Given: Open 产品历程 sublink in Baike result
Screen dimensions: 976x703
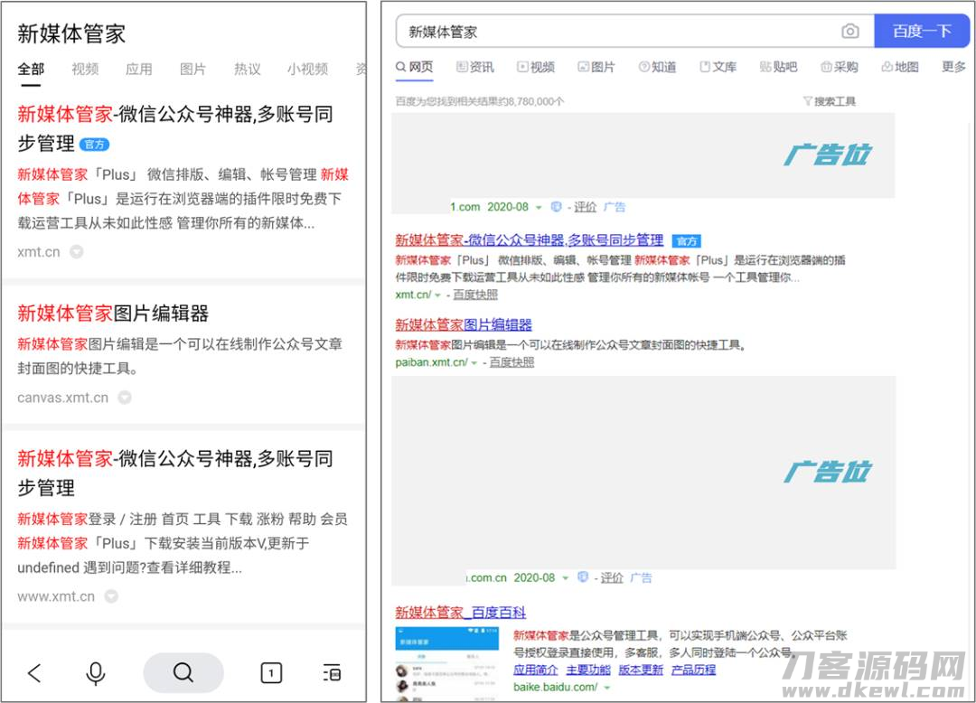Looking at the screenshot, I should (x=693, y=670).
